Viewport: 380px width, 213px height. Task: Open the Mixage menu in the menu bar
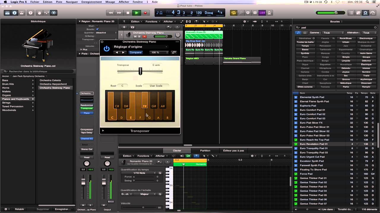[x=110, y=2]
